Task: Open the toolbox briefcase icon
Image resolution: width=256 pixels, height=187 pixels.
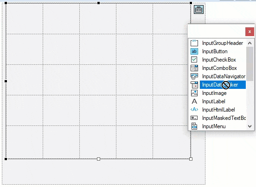Action: click(x=198, y=9)
